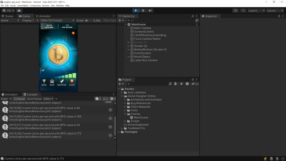The image size is (286, 161).
Task: Open the global search magnifier icon
Action: (243, 11)
